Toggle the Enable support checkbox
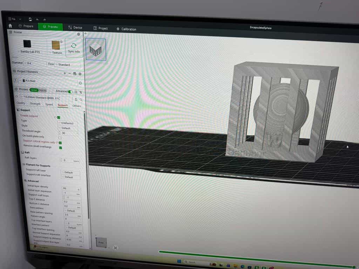359x269 pixels. (59, 117)
